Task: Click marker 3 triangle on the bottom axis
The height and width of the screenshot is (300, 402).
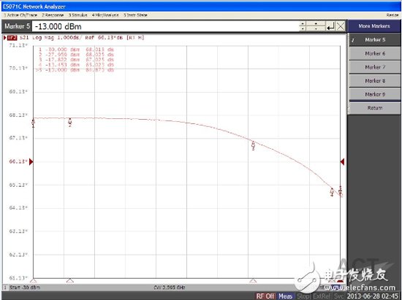Action: coord(253,281)
